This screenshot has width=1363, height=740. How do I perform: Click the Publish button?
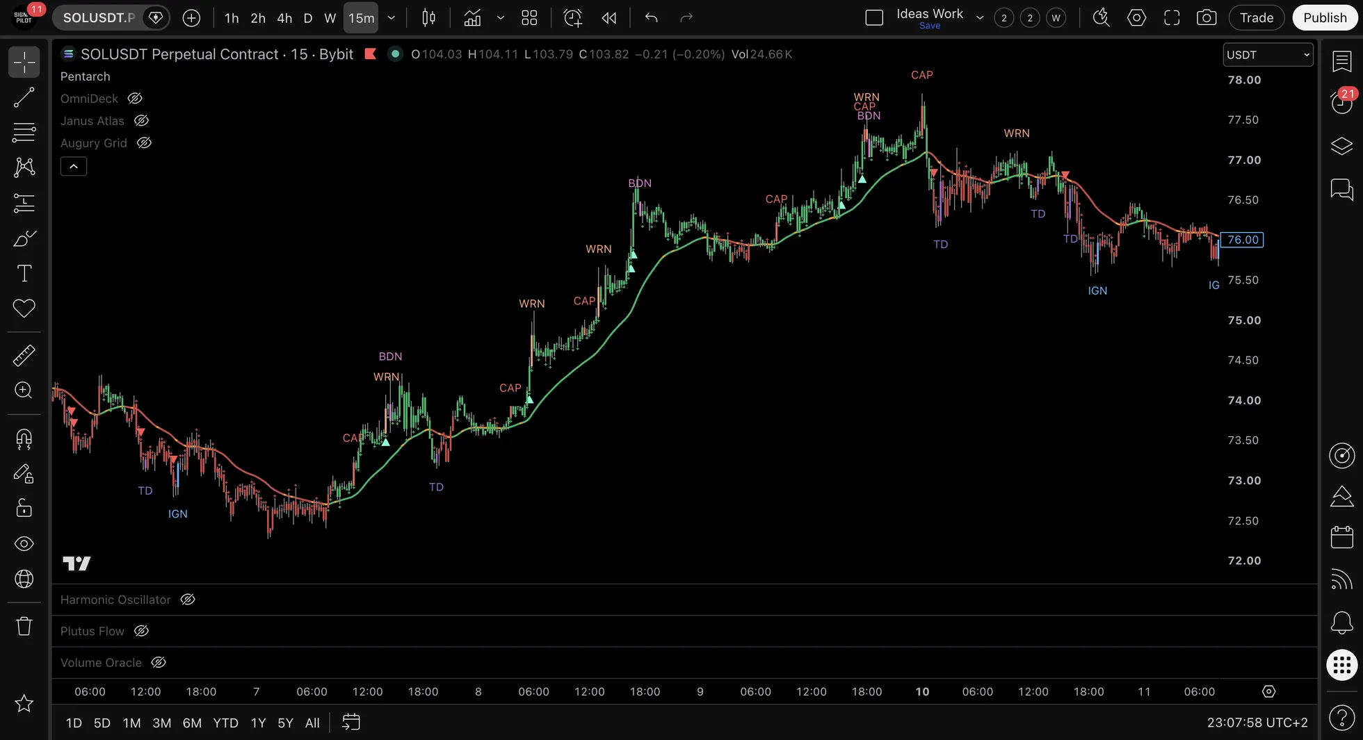[1325, 18]
